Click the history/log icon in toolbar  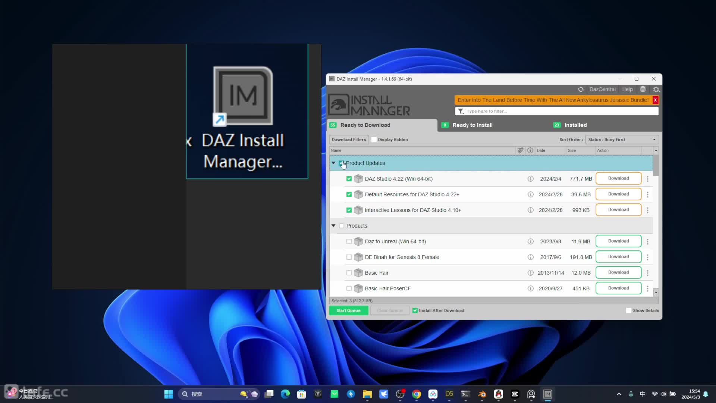point(643,89)
